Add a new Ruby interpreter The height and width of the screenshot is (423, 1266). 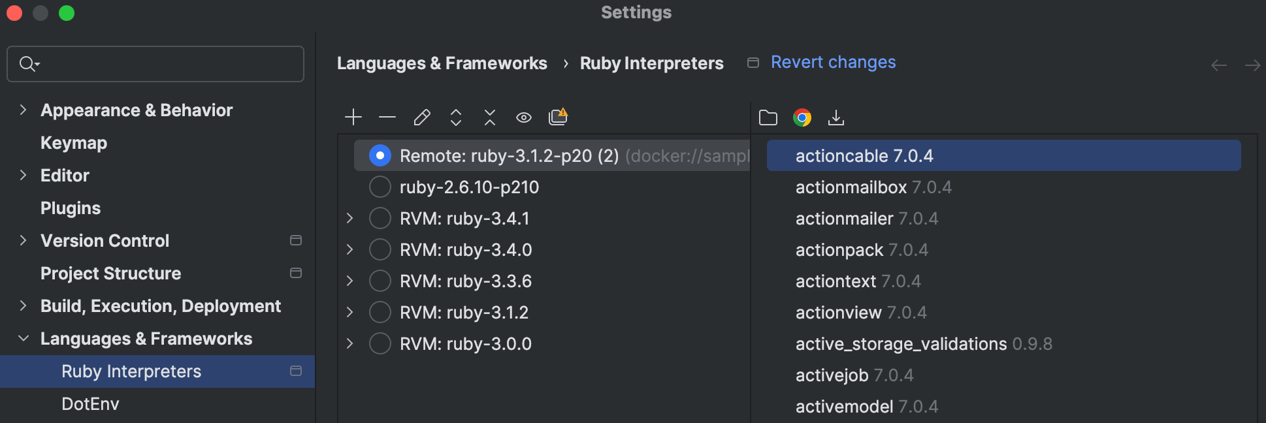click(x=353, y=117)
